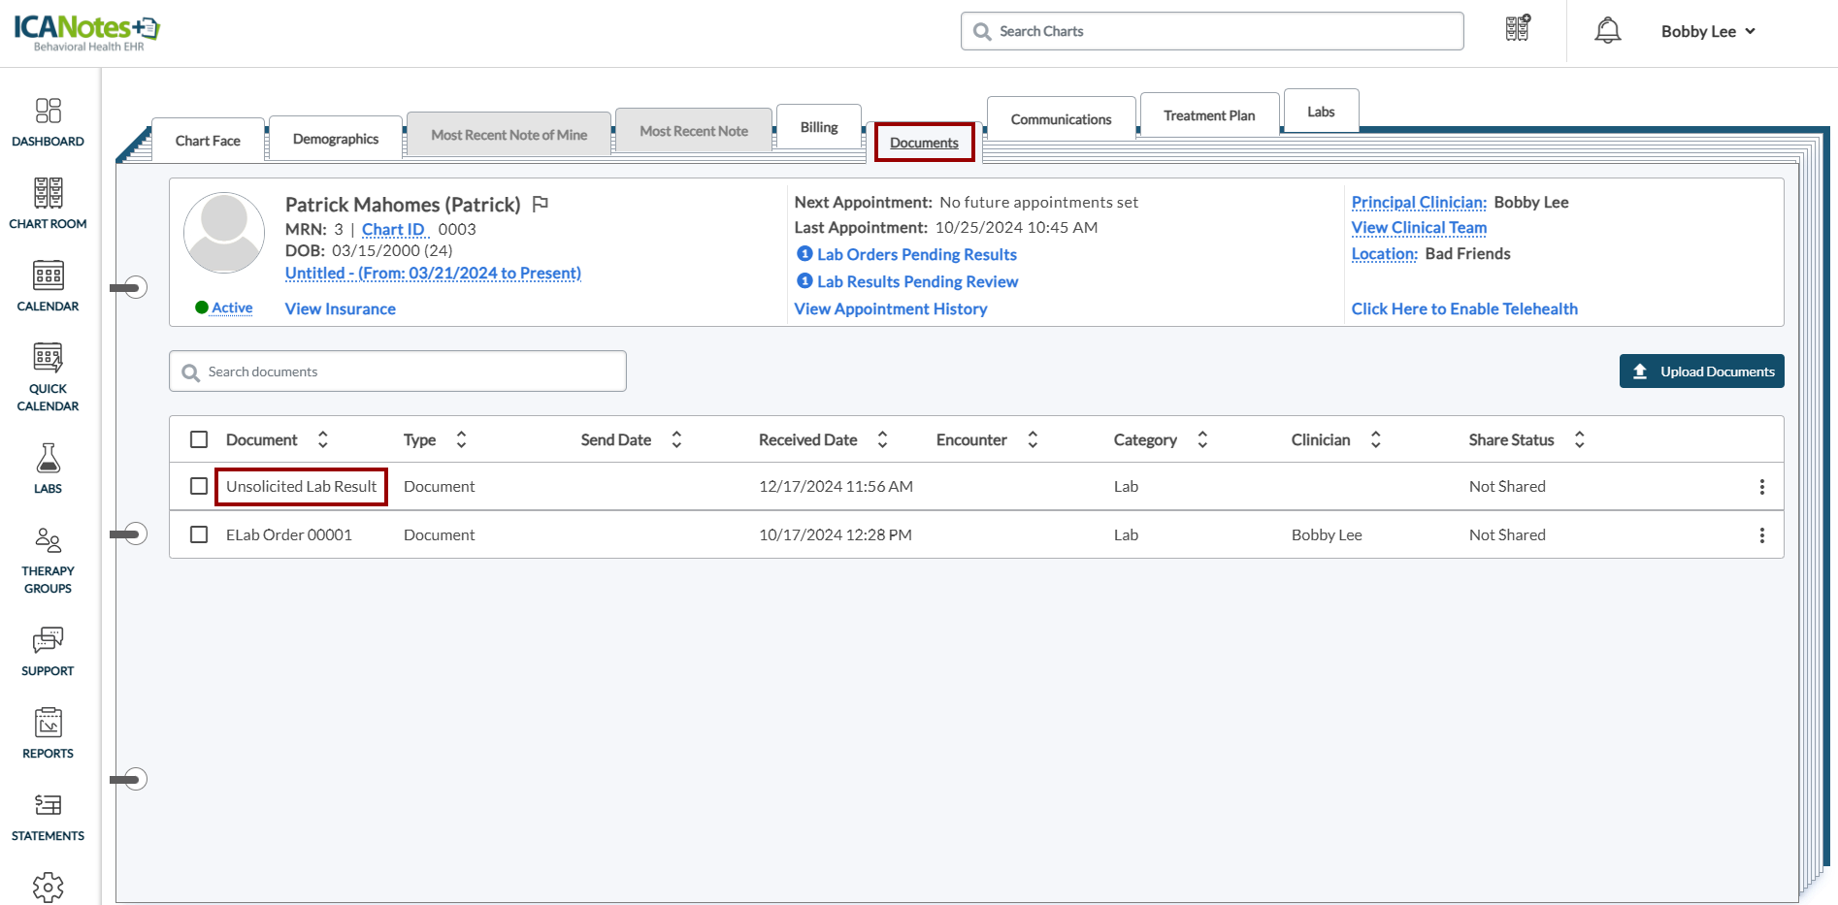Open Reports from the sidebar

click(x=48, y=733)
